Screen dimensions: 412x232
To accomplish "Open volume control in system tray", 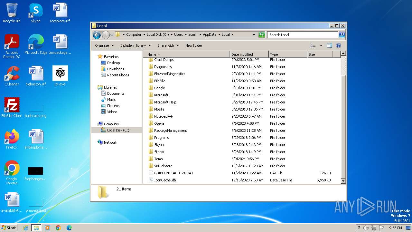I will [x=366, y=228].
